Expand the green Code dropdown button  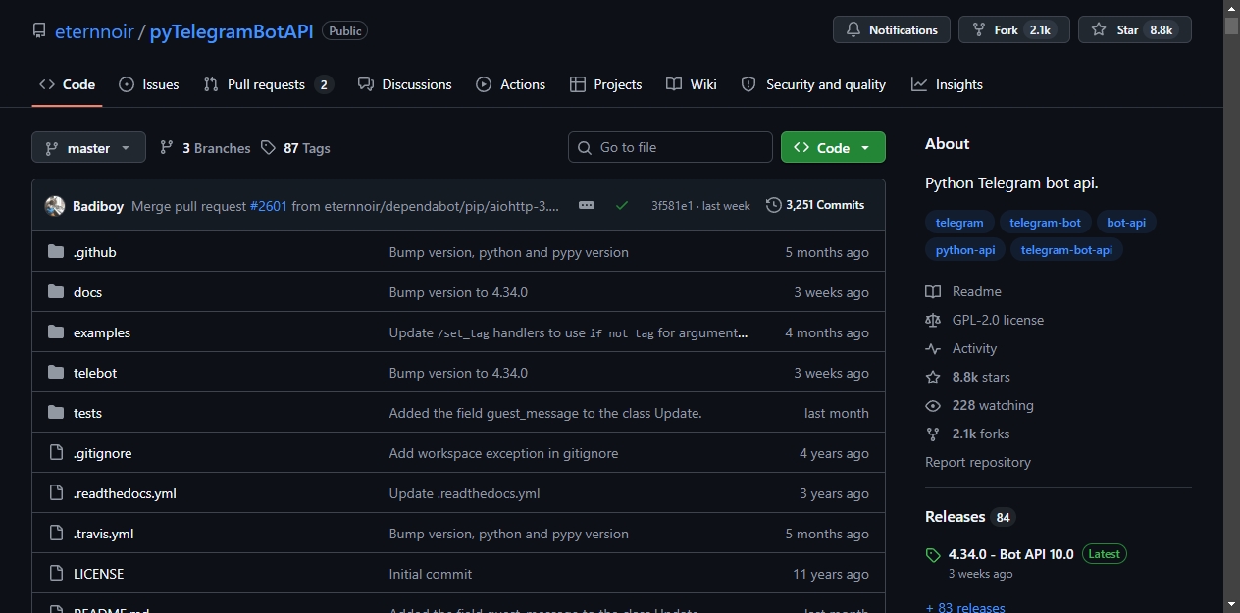click(833, 147)
